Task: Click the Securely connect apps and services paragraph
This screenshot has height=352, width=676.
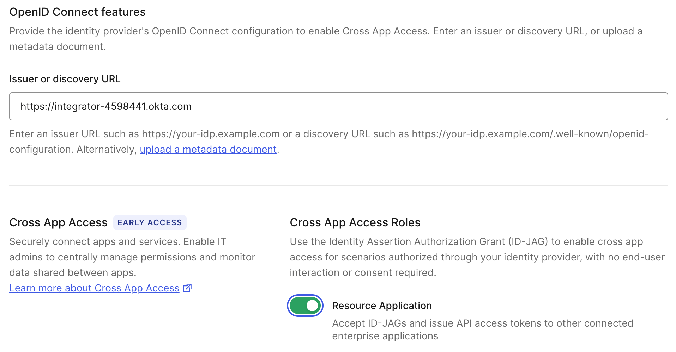Action: point(132,257)
